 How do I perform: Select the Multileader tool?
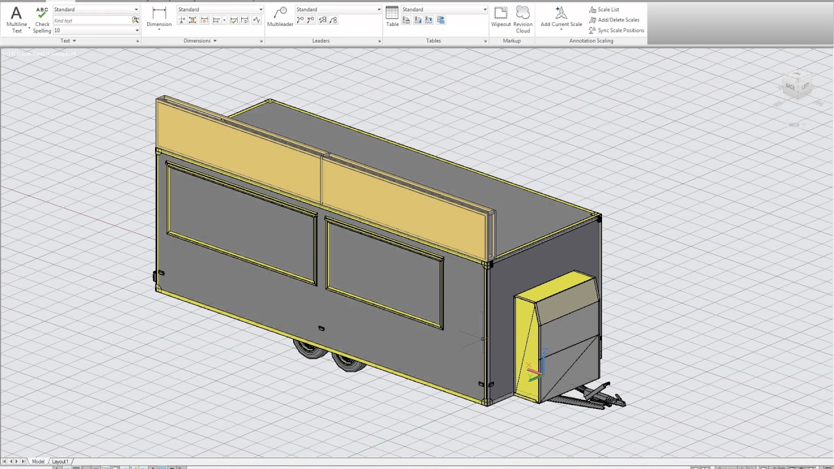pyautogui.click(x=280, y=17)
